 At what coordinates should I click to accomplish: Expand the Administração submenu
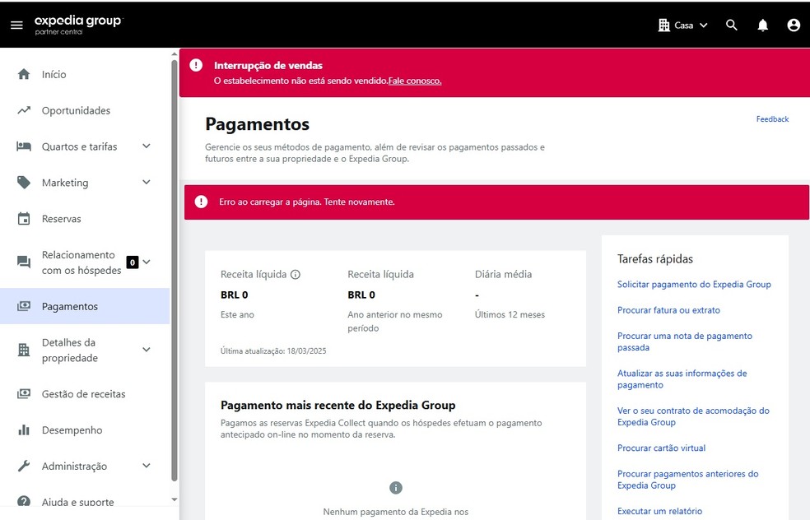[147, 467]
